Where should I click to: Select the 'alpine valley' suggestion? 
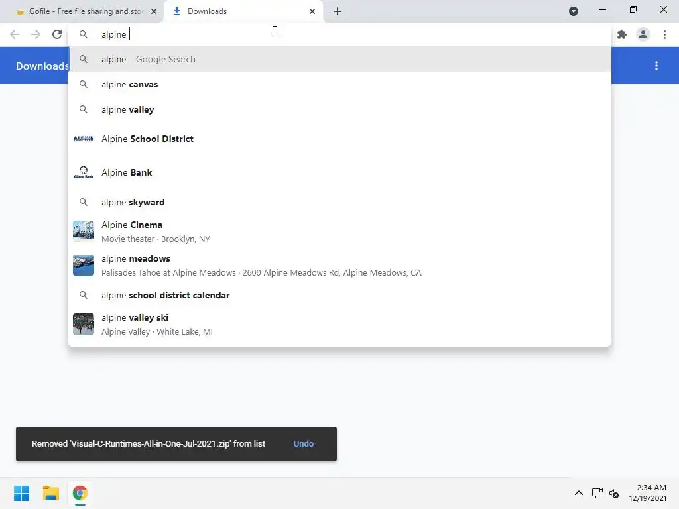339,109
